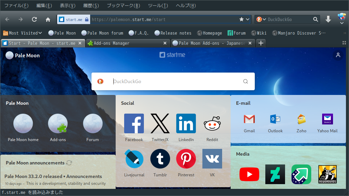Open the downloads arrow in toolbar
The width and height of the screenshot is (349, 196).
click(328, 20)
